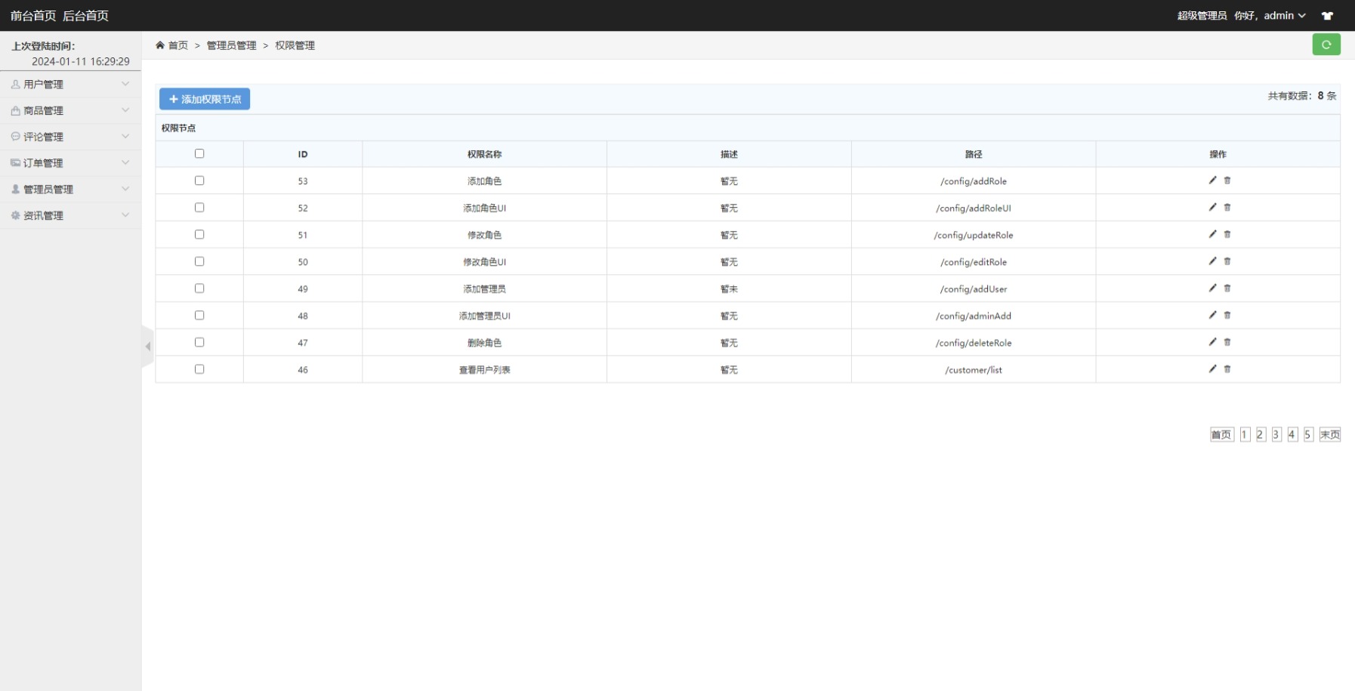
Task: Go to page 4 in pagination
Action: [1292, 434]
